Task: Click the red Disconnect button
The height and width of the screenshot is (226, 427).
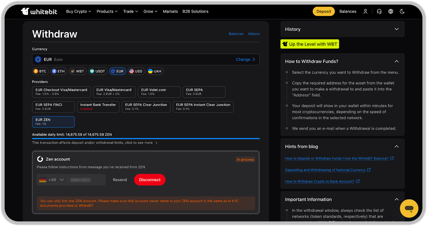Action: pos(150,180)
